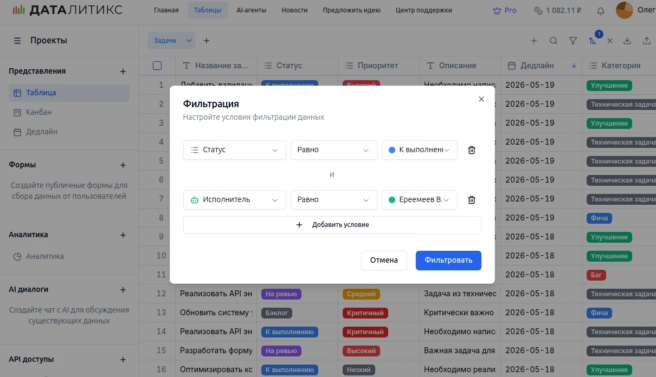Click the sort icon with badge
This screenshot has width=656, height=377.
coord(592,41)
